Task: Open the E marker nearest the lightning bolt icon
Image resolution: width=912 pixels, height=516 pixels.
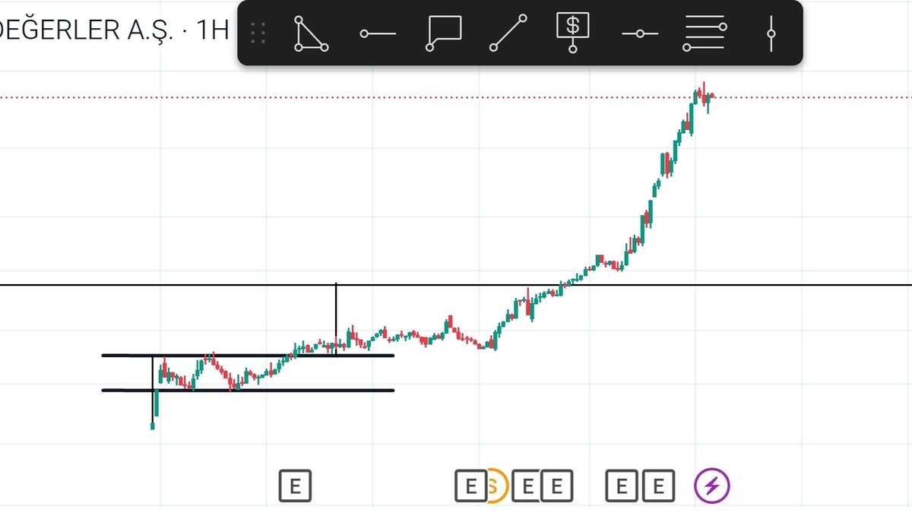Action: 657,486
